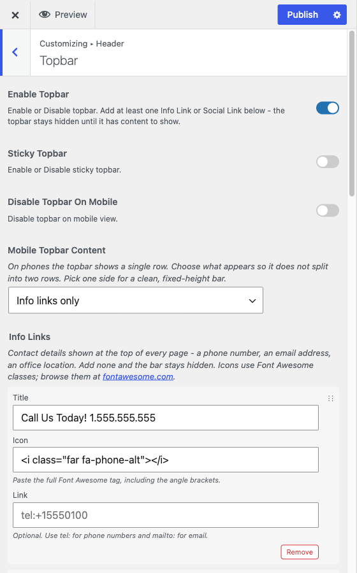The height and width of the screenshot is (573, 357).
Task: Click the Publish button
Action: (303, 15)
